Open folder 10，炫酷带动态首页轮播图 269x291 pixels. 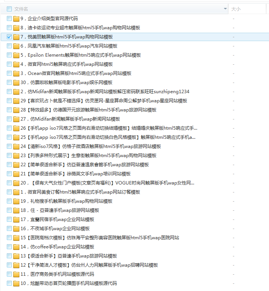69,283
